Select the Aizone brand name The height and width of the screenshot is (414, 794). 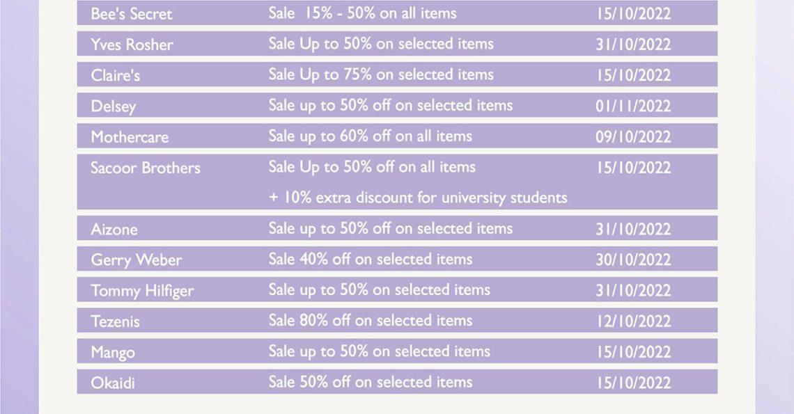coord(114,230)
